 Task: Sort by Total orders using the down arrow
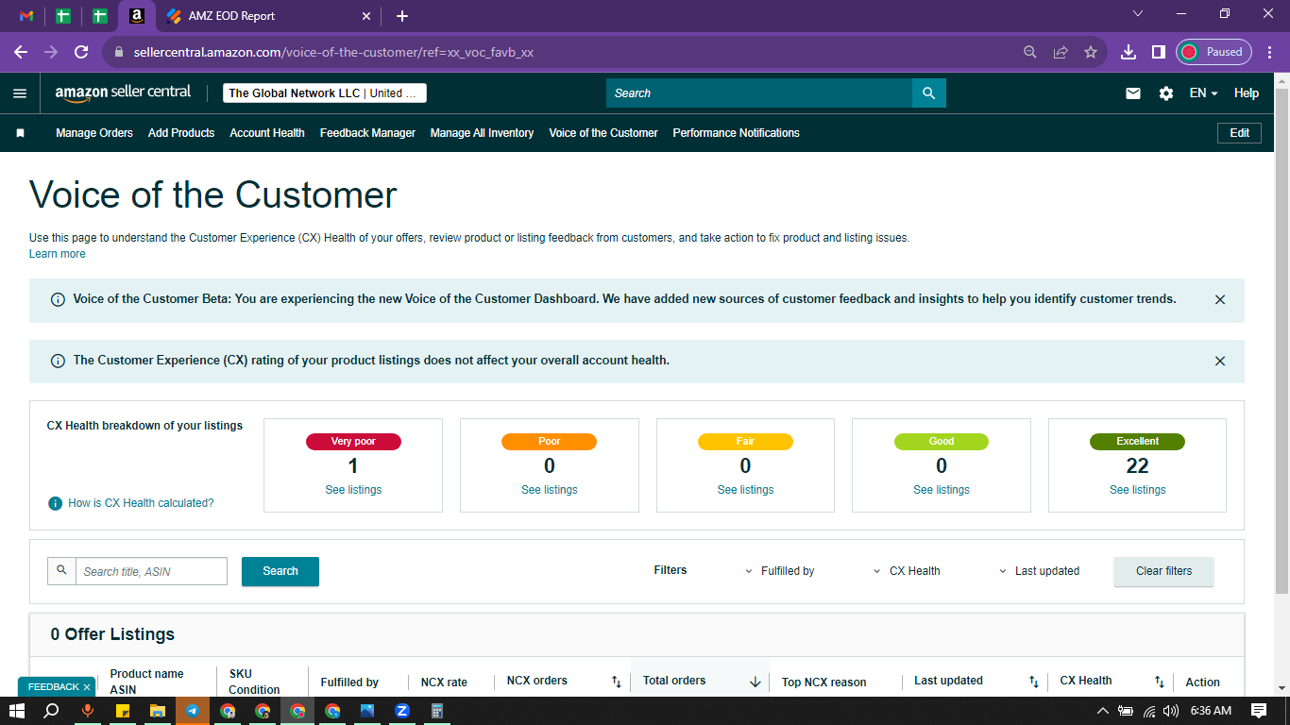(x=755, y=682)
